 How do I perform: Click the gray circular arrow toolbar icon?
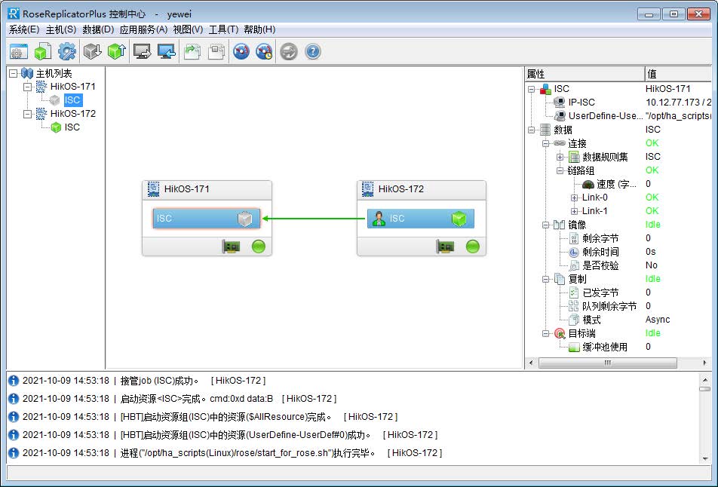click(x=289, y=52)
